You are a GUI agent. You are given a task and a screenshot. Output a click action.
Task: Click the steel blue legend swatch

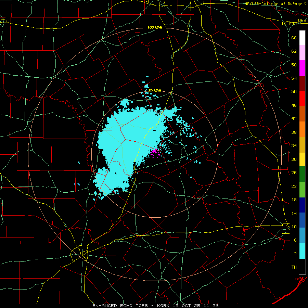[302, 235]
